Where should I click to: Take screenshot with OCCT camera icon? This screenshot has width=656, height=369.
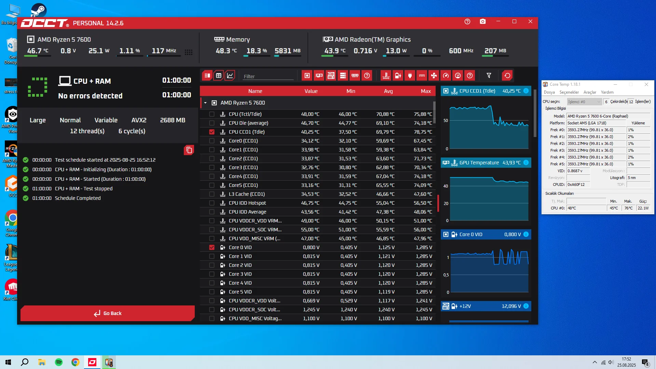482,22
